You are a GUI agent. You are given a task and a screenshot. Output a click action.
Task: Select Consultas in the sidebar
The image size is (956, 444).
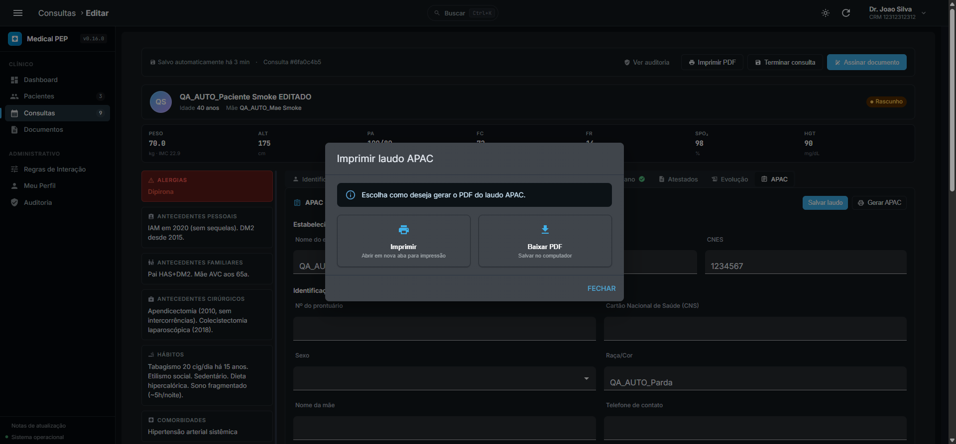point(58,113)
